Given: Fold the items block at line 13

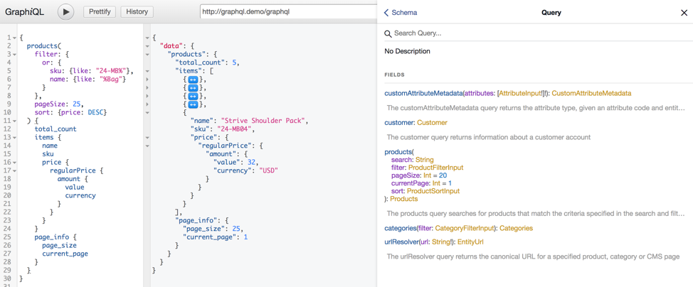Looking at the screenshot, I should point(14,138).
